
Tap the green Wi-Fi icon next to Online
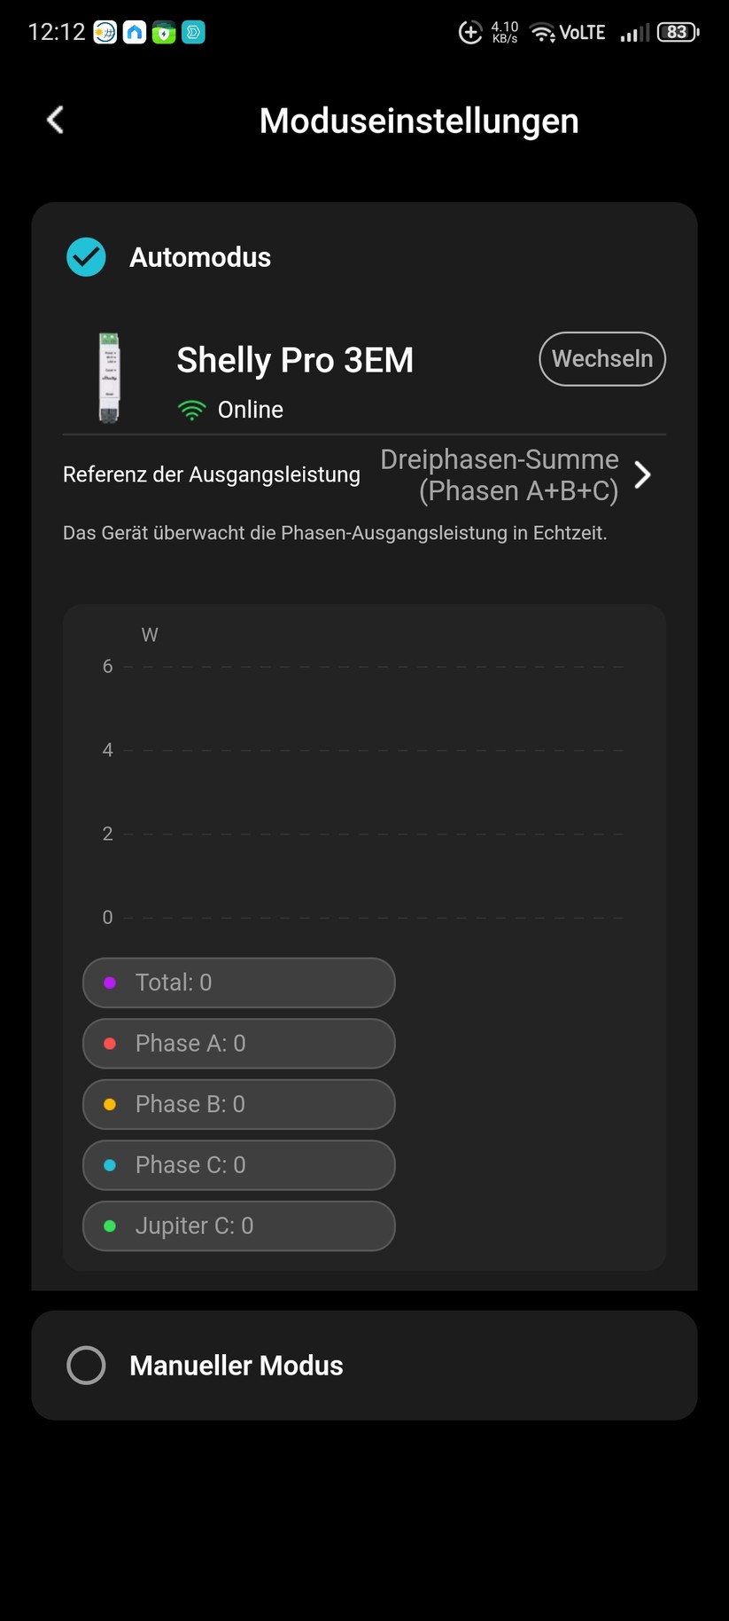[x=191, y=409]
